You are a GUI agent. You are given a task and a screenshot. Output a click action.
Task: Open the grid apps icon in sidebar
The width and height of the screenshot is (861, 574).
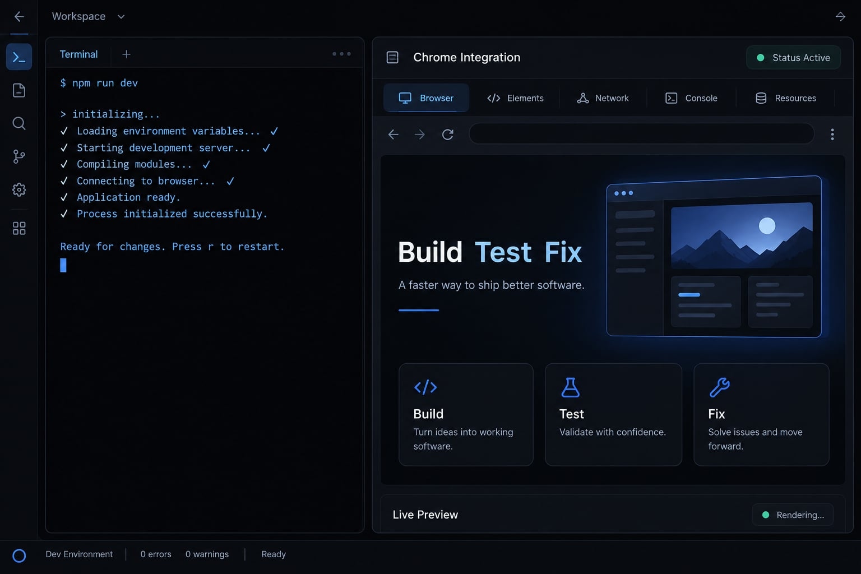19,228
